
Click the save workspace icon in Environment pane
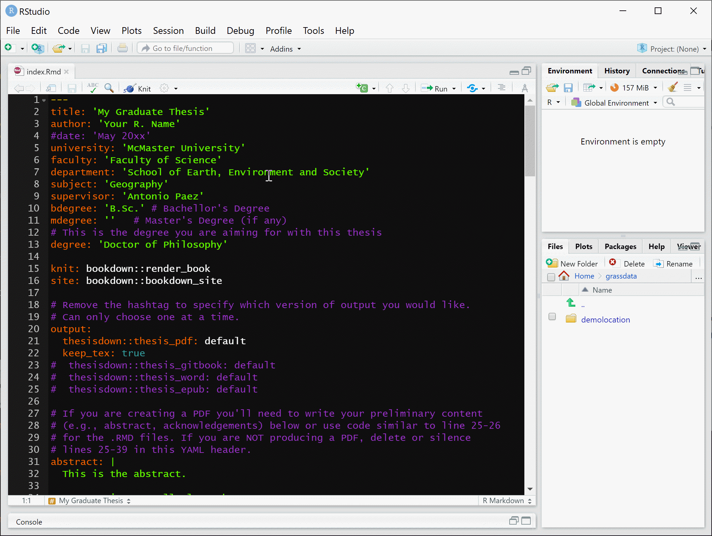568,88
